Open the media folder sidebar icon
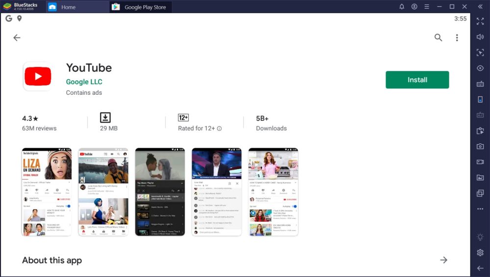This screenshot has width=490, height=277. (x=480, y=177)
